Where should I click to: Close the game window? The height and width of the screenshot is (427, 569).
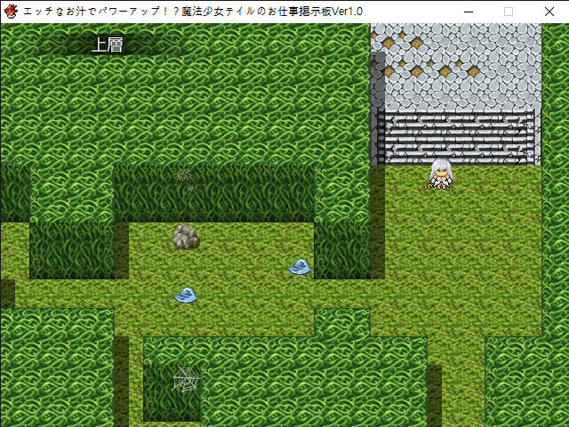[549, 12]
